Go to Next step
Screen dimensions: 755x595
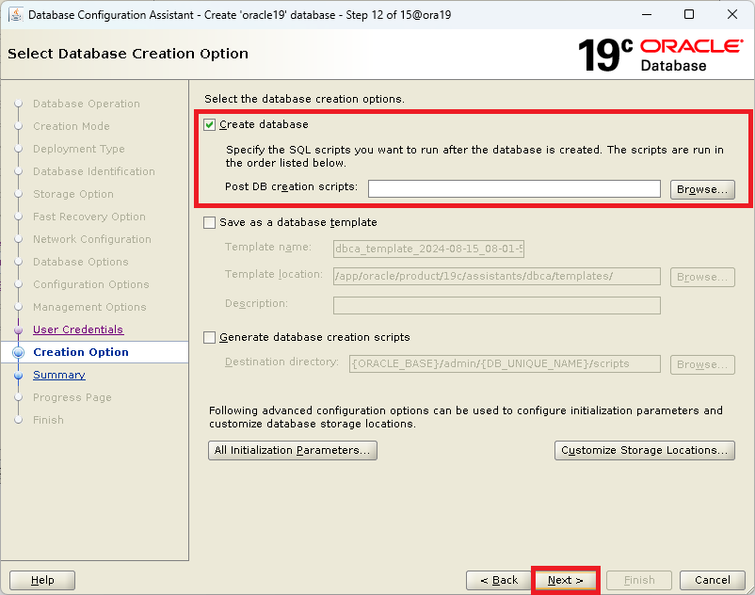tap(565, 580)
